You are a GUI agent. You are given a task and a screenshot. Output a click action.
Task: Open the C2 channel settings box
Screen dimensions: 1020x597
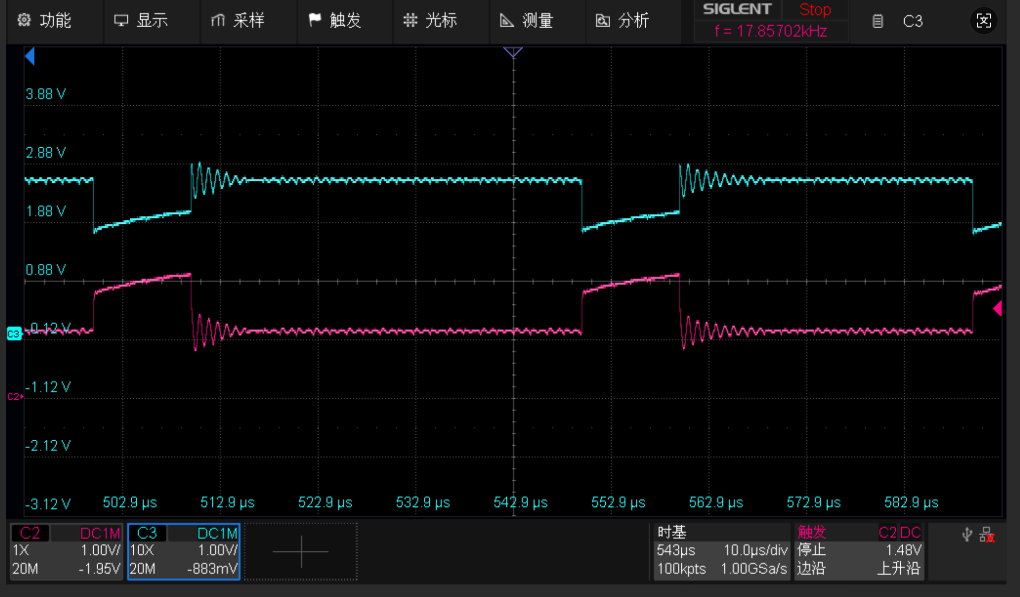[67, 551]
